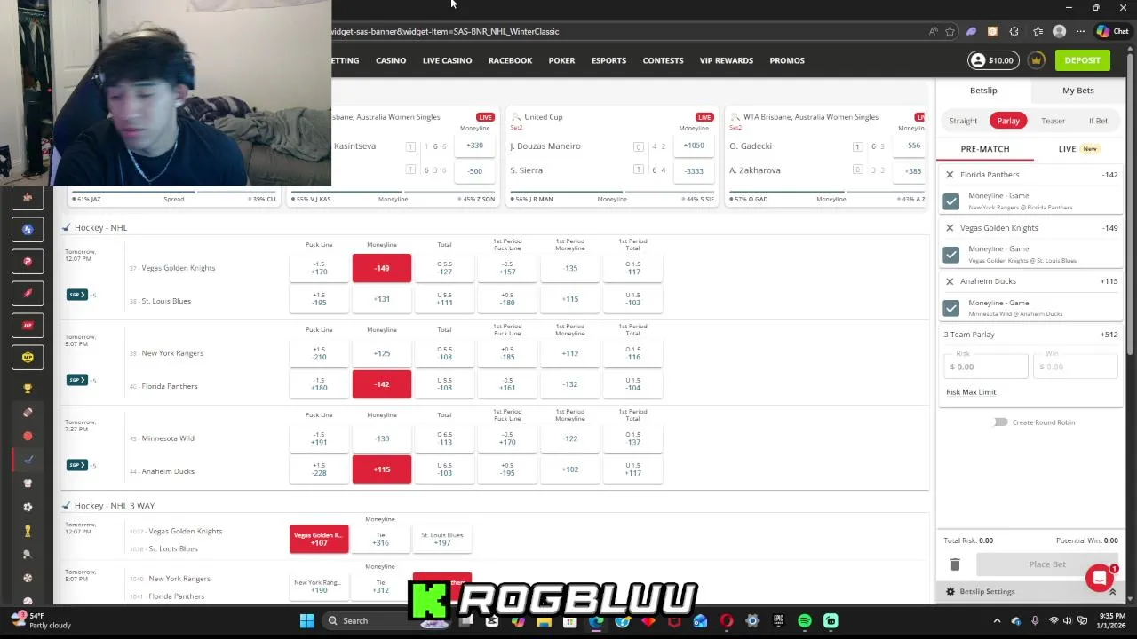The height and width of the screenshot is (639, 1137).
Task: Click the green DEPOSIT button
Action: click(x=1082, y=60)
